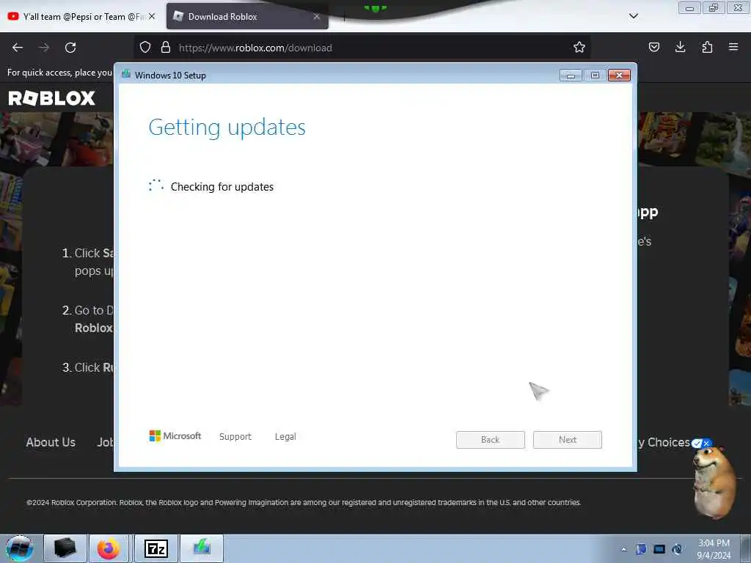Click the blue flag tray icon
This screenshot has width=751, height=563.
pos(641,549)
